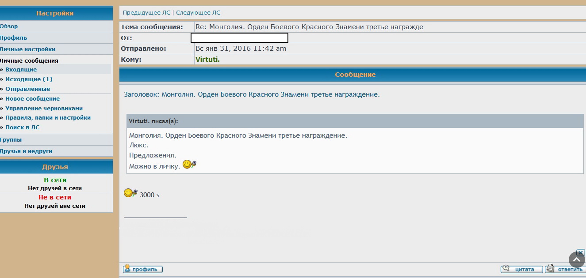Reply with the ответить button
The height and width of the screenshot is (278, 586).
[565, 269]
